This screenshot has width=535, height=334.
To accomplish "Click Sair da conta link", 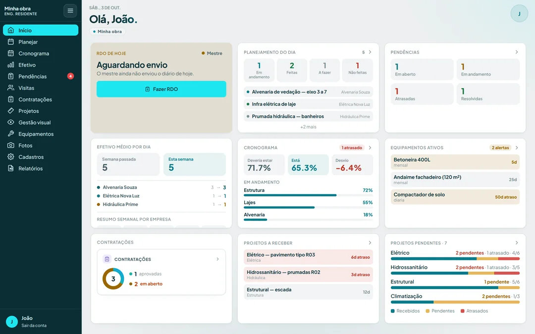I will (x=34, y=326).
